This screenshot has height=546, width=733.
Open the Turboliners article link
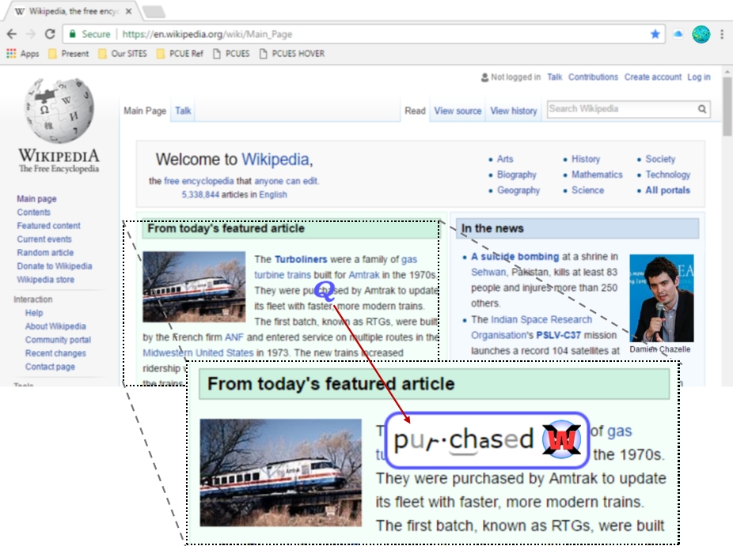pyautogui.click(x=301, y=259)
